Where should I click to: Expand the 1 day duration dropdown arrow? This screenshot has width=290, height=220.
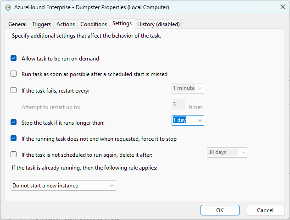click(200, 121)
